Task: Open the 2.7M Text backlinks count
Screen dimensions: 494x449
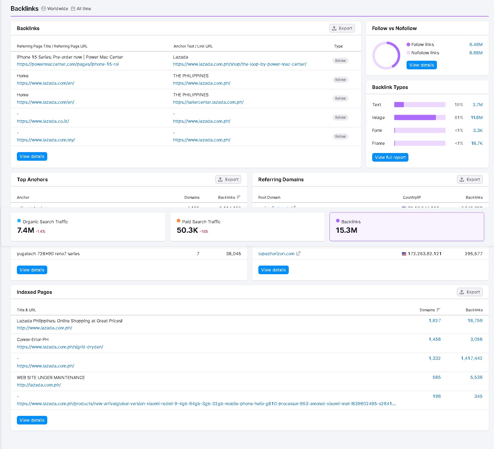Action: click(x=478, y=105)
